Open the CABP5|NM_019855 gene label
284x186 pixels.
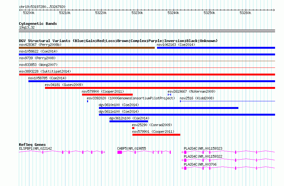[131, 148]
